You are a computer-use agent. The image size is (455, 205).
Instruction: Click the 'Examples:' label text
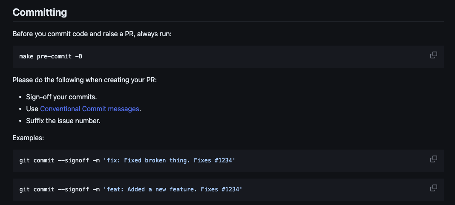click(28, 138)
